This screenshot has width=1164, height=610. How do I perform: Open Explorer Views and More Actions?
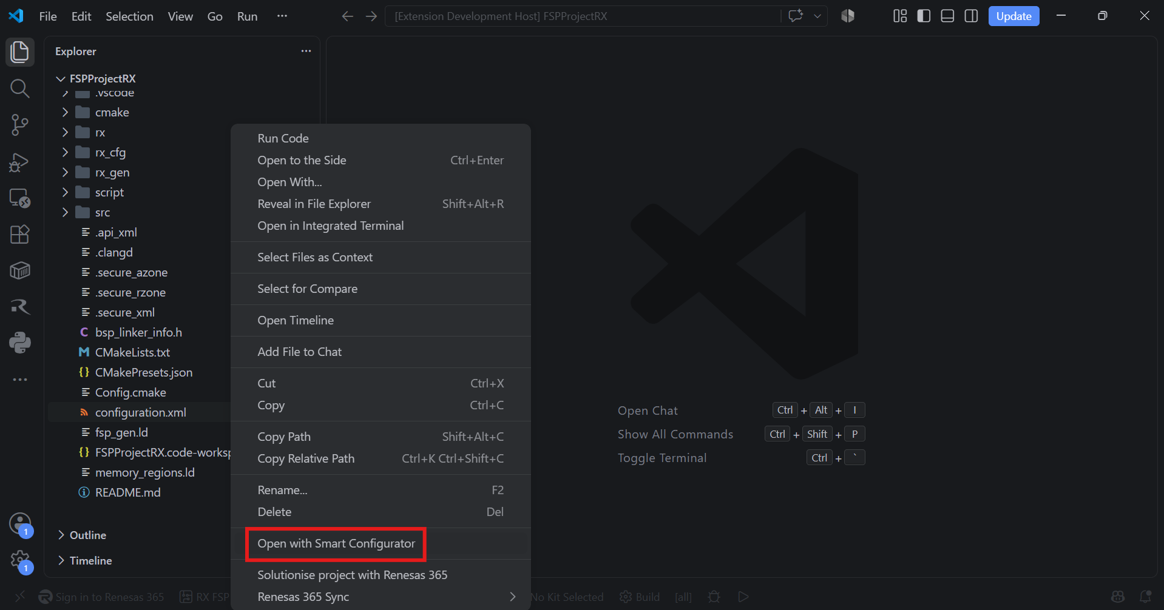[x=306, y=51]
